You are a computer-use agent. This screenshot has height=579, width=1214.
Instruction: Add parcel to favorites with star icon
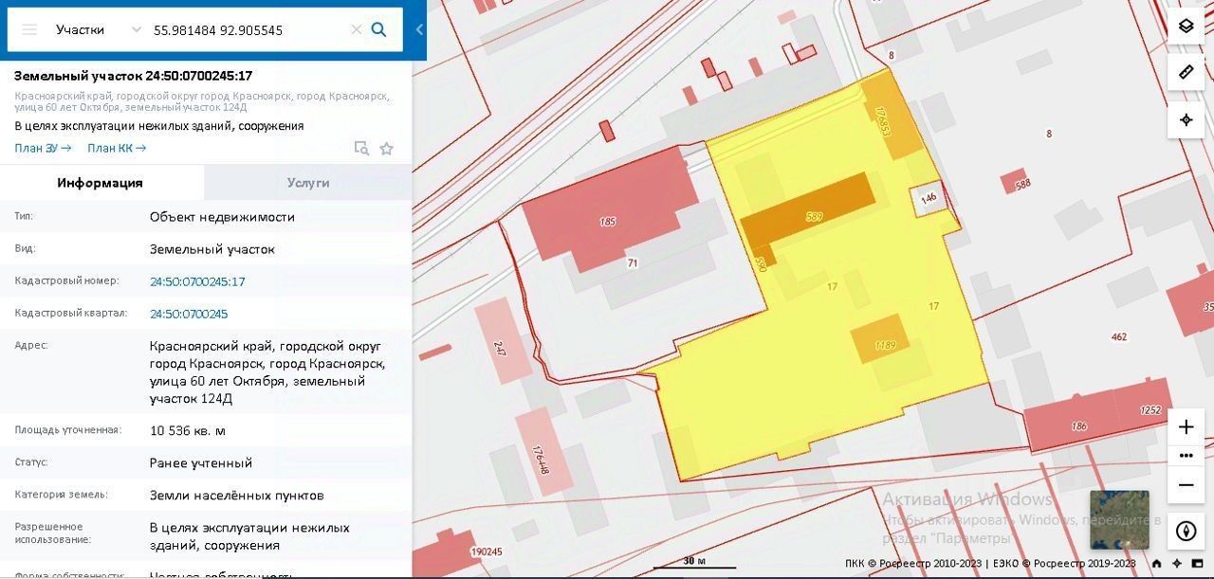click(x=387, y=148)
